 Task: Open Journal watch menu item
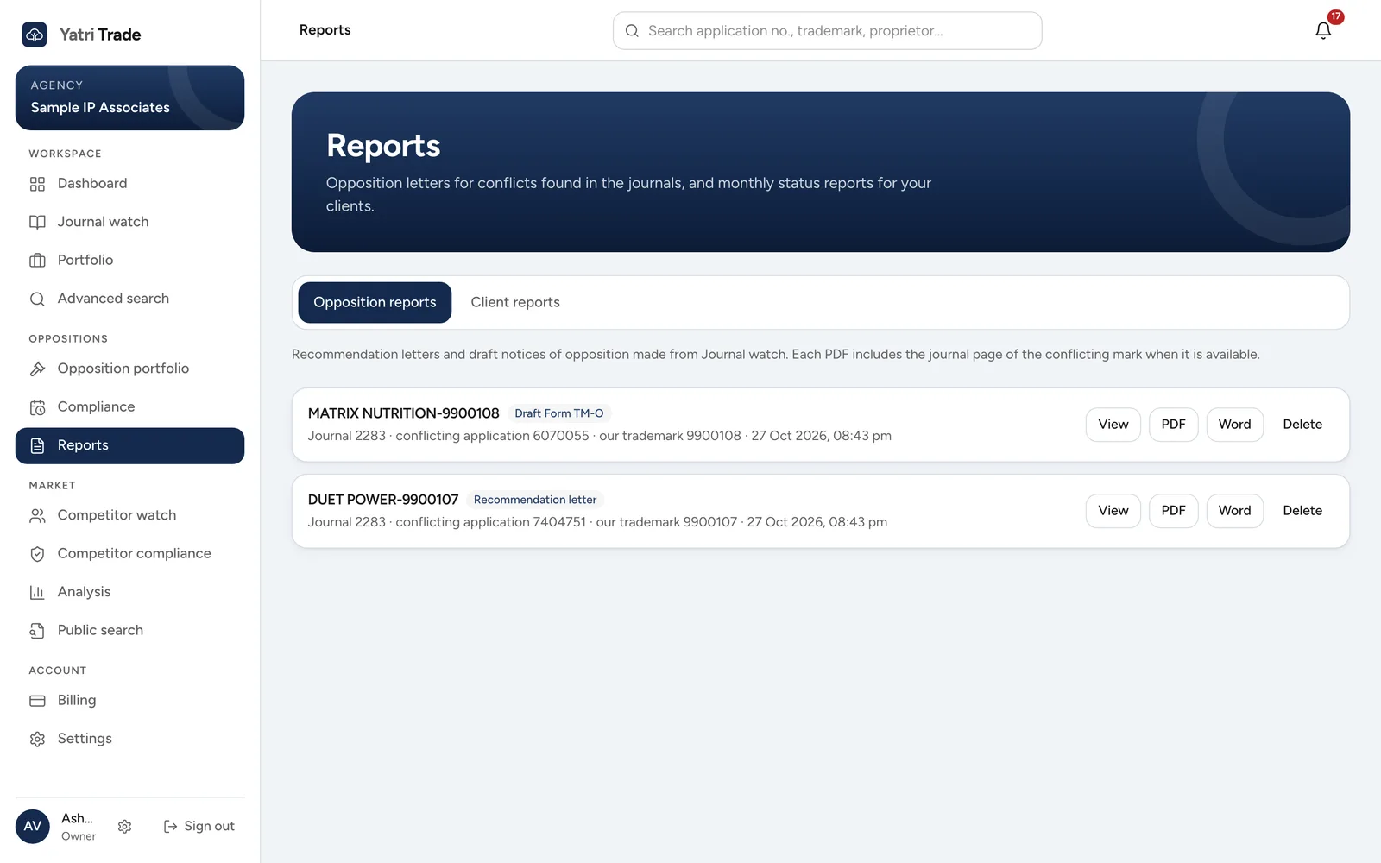[x=129, y=222]
